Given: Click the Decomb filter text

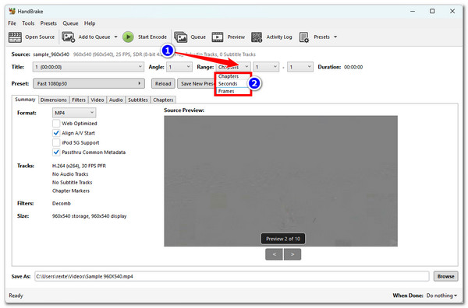Looking at the screenshot, I should (62, 204).
